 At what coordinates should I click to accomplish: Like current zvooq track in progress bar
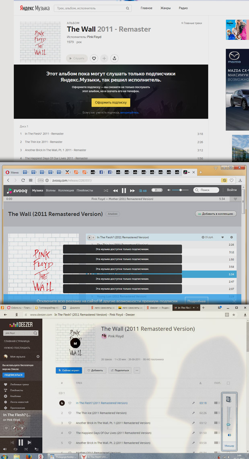tap(235, 199)
